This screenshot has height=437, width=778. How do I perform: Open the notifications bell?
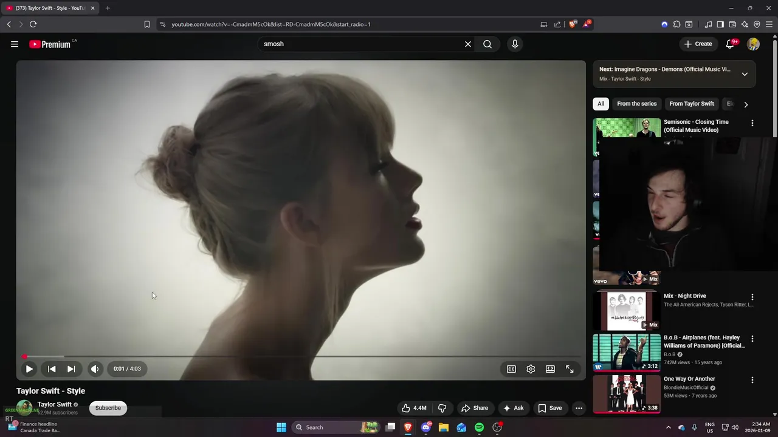pos(731,44)
